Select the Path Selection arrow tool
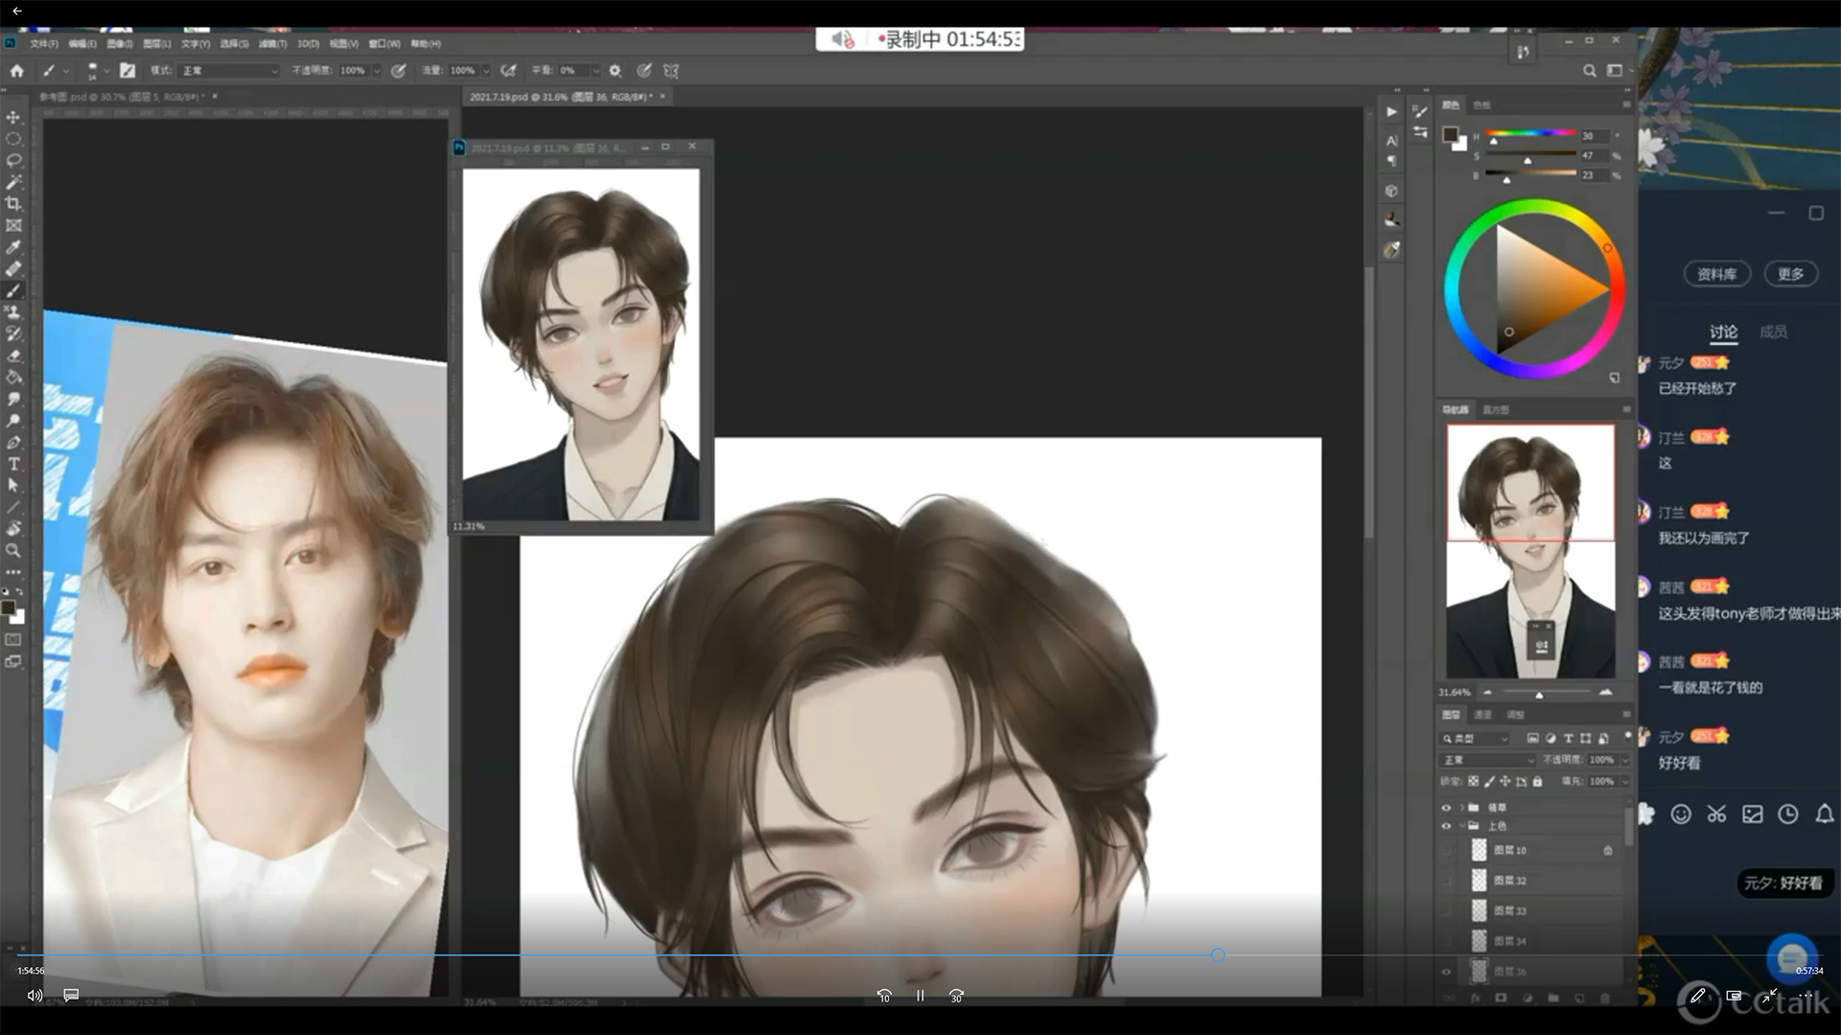Viewport: 1841px width, 1035px height. 13,486
